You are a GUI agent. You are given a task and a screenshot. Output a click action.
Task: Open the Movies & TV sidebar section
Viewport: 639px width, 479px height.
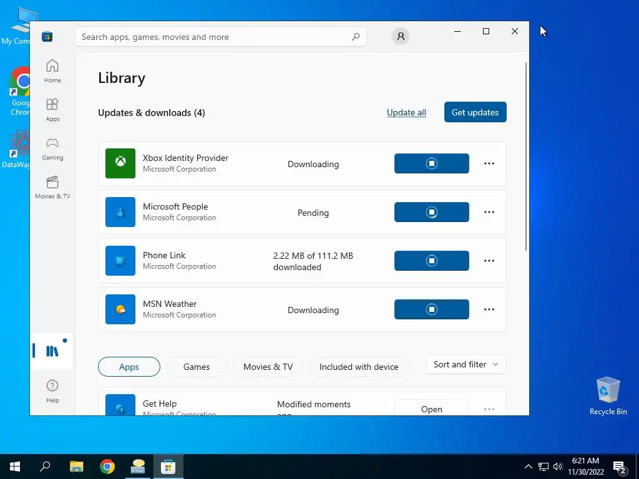[52, 187]
